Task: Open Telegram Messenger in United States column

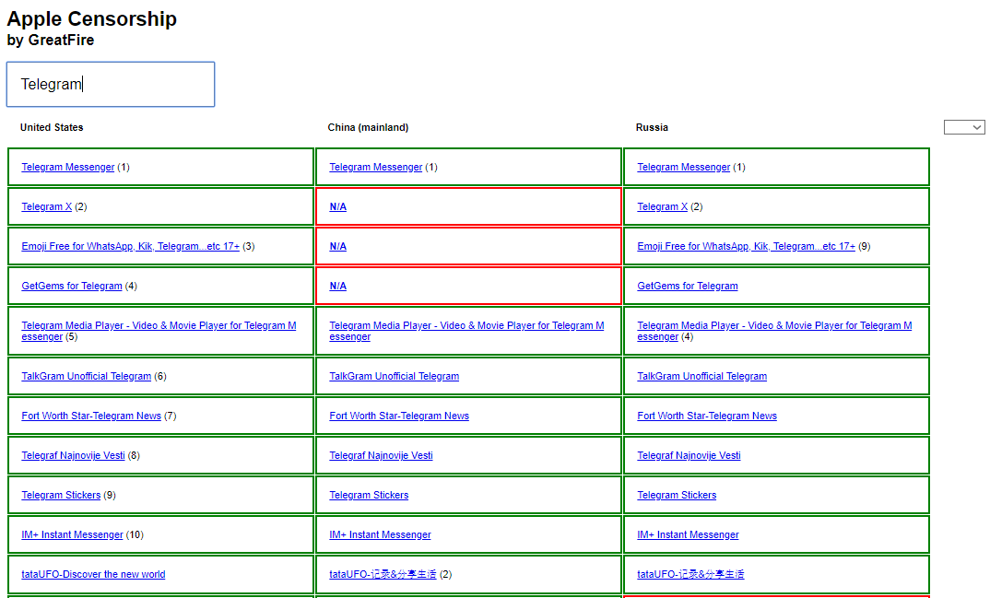Action: click(x=67, y=167)
